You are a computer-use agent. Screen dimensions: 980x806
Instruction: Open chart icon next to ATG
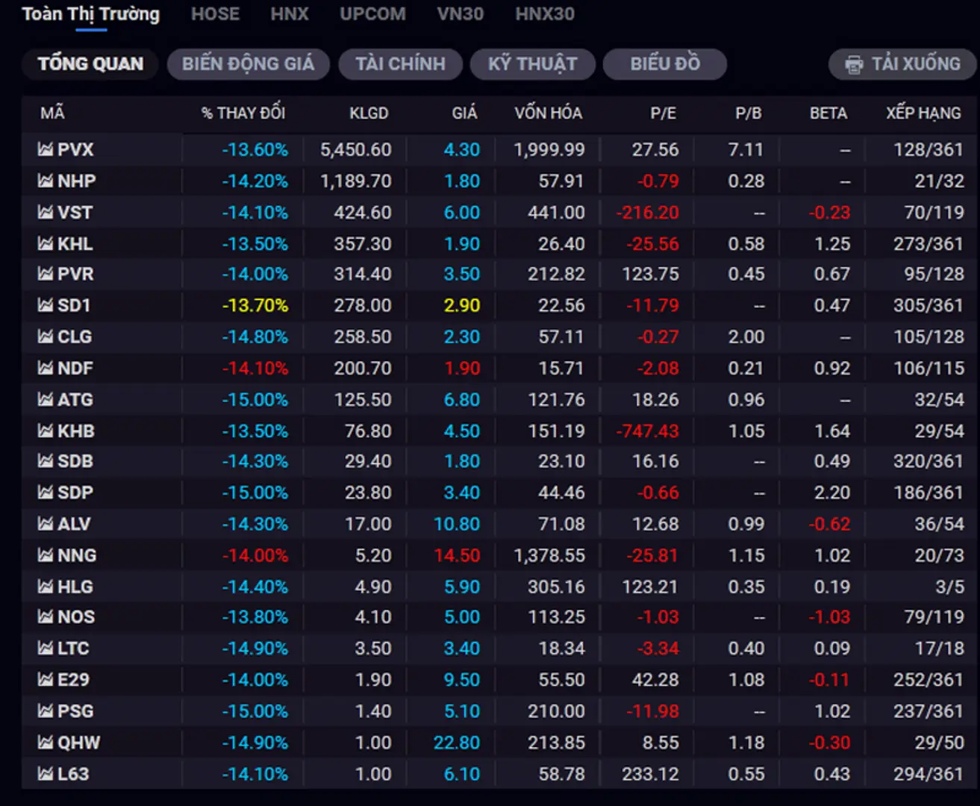46,399
